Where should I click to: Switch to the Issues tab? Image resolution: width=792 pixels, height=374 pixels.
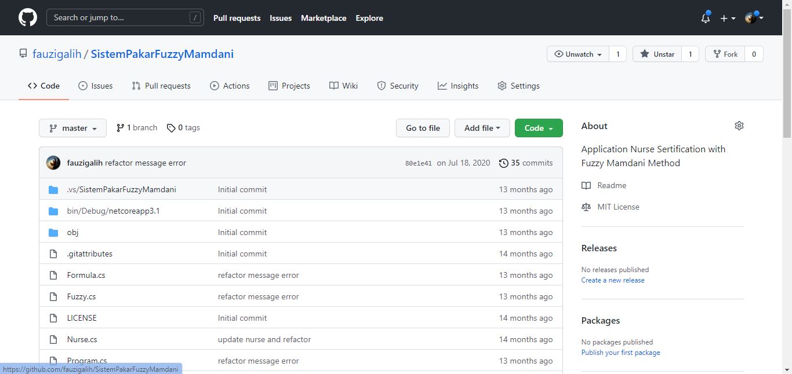coord(96,86)
